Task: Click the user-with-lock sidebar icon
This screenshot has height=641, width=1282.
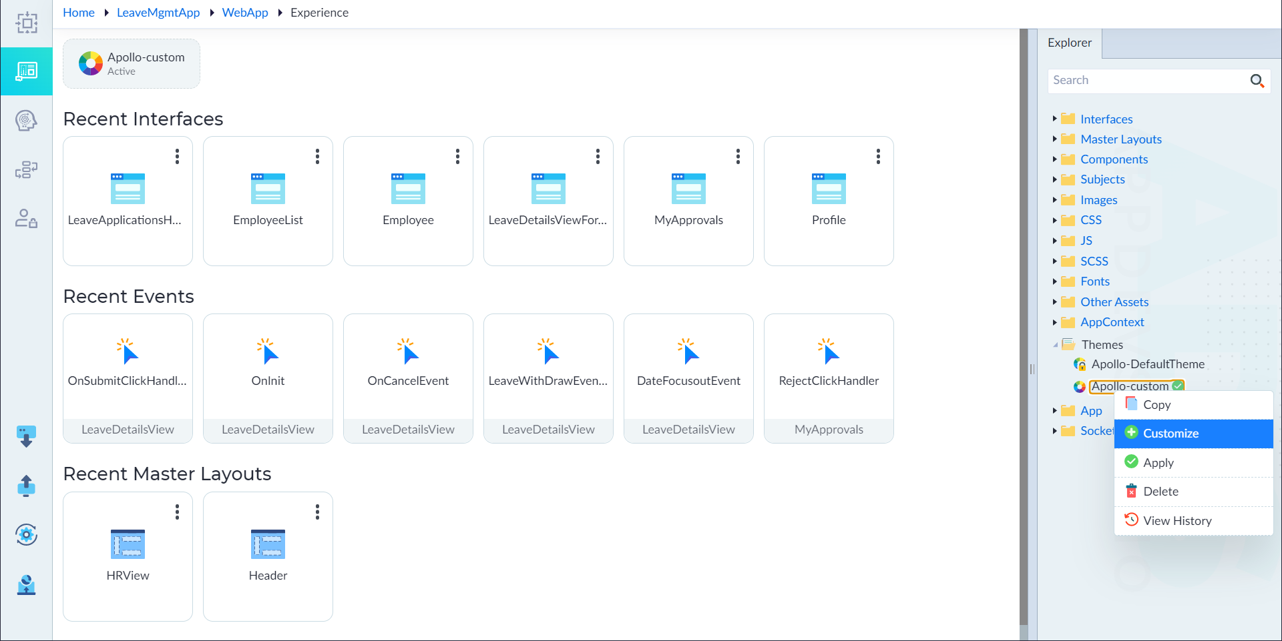Action: coord(26,218)
